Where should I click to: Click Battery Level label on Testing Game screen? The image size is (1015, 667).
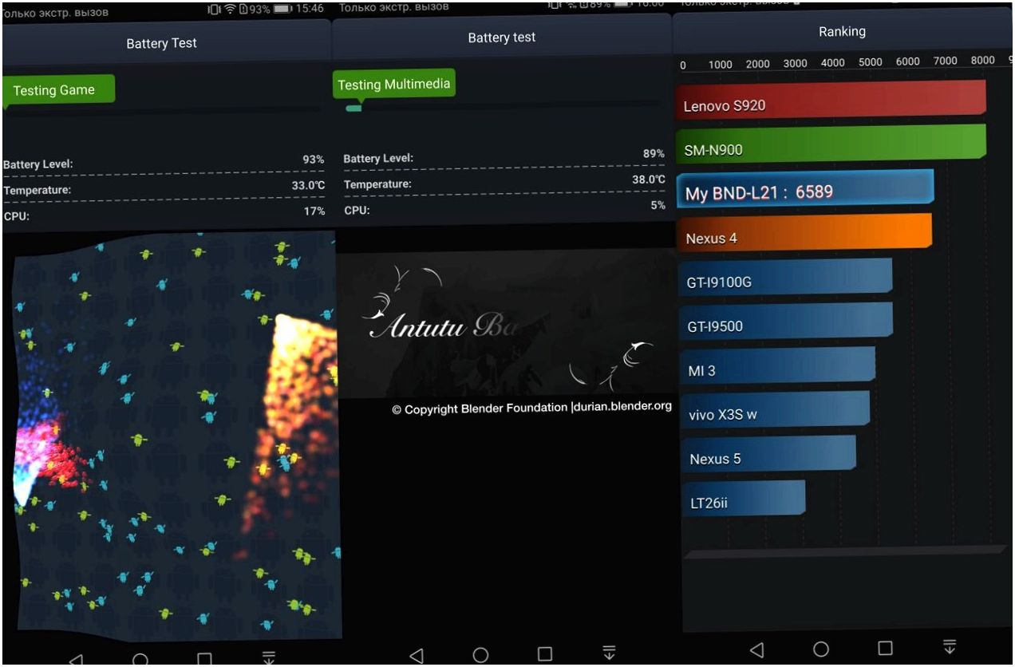pos(38,164)
